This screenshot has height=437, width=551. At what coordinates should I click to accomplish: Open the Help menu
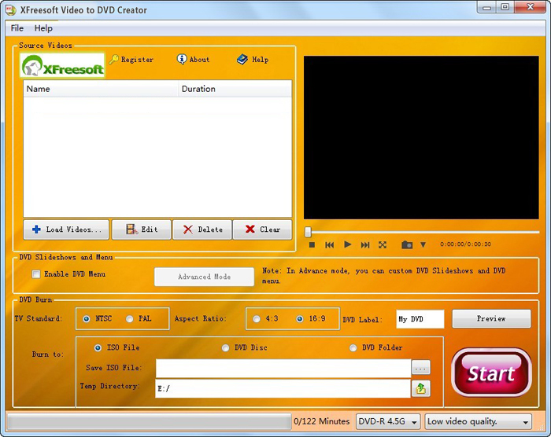point(43,28)
